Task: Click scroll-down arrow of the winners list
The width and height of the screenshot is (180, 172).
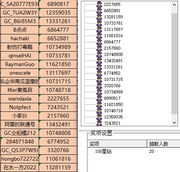Action: pyautogui.click(x=174, y=122)
